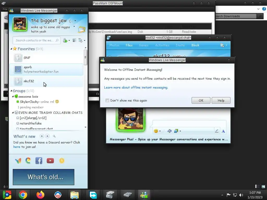Image resolution: width=267 pixels, height=200 pixels.
Task: Click the toolbox icon on the taskbar
Action: tap(110, 195)
